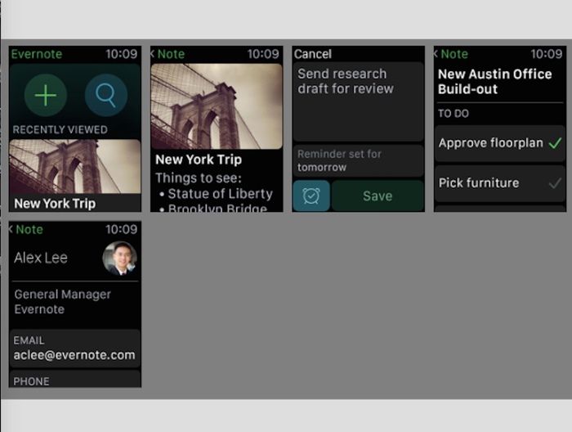Tap the aclee@evernote.com email row
This screenshot has height=432, width=572.
[75, 349]
